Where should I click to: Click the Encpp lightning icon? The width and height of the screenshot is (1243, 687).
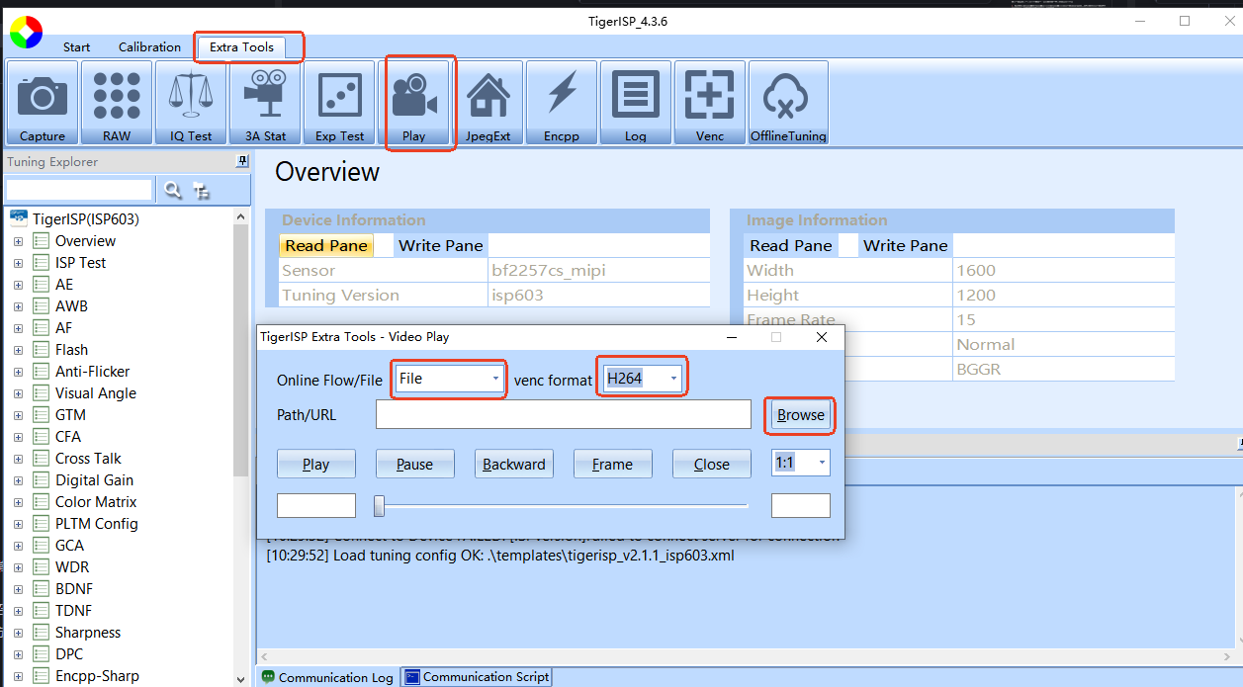(x=561, y=103)
